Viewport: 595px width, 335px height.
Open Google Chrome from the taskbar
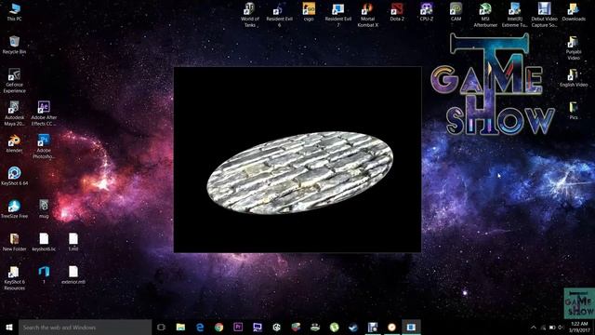pos(219,327)
